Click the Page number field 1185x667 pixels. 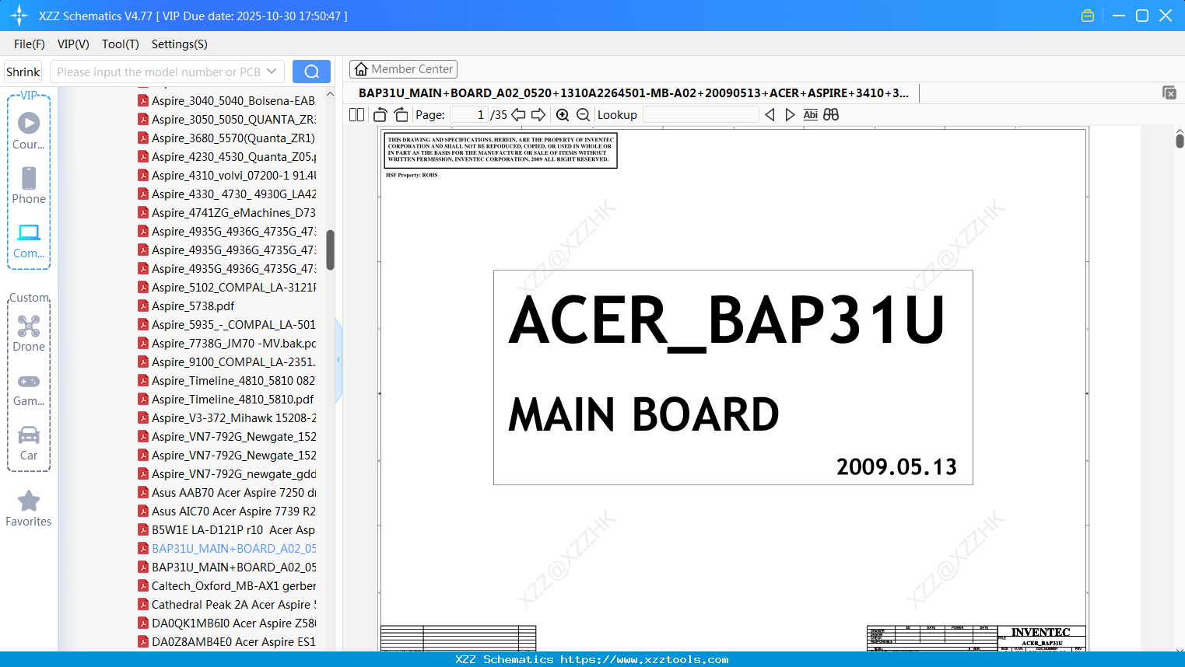tap(468, 114)
